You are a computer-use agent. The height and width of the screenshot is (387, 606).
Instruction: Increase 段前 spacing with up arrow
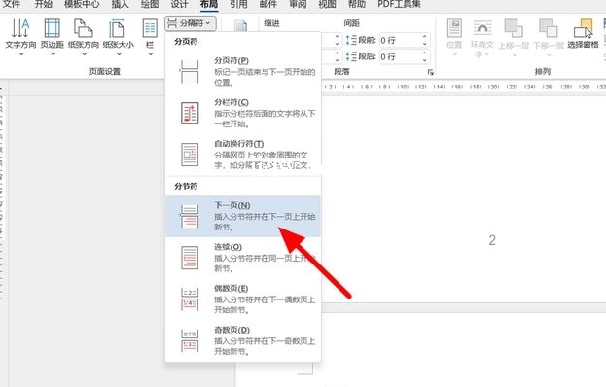(425, 37)
